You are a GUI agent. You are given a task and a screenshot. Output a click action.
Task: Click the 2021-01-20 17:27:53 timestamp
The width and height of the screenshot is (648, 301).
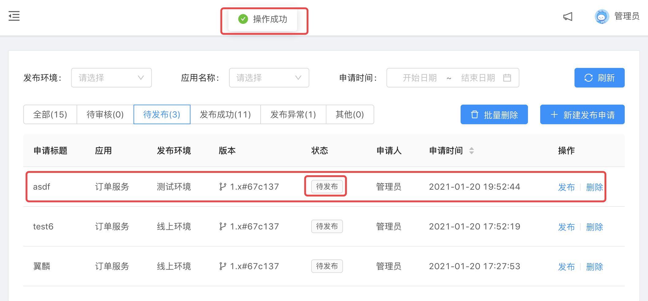tap(475, 266)
